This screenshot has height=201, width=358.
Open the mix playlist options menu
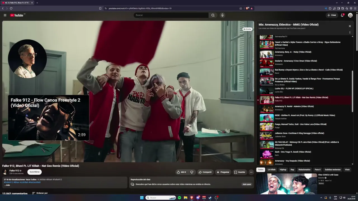(350, 32)
